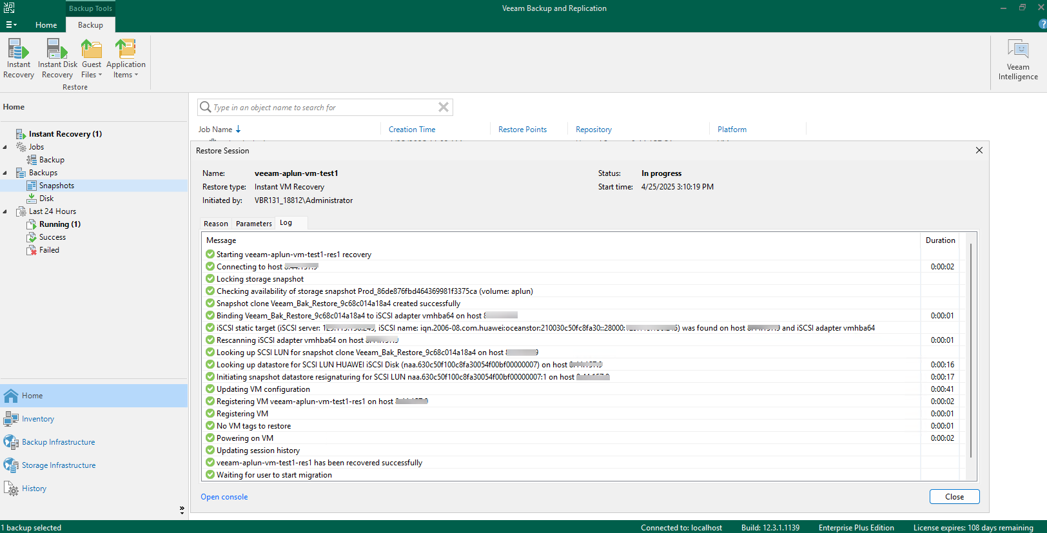Click the Close button in Restore Session
This screenshot has width=1047, height=533.
click(954, 497)
